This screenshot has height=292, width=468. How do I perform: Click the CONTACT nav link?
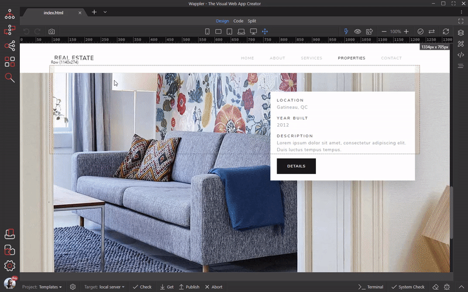391,58
